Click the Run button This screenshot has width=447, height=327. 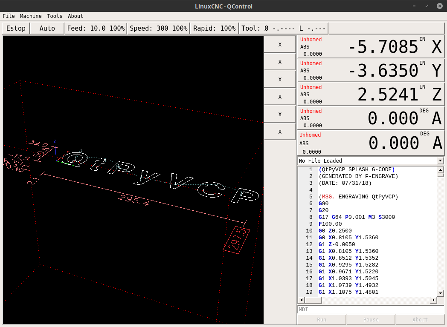322,320
